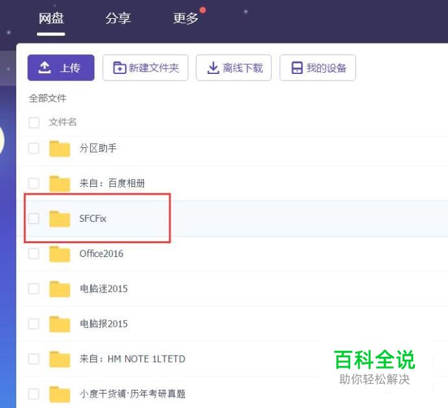Check the box for 分区助手 folder

click(34, 149)
